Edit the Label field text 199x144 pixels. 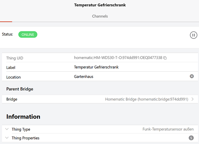(x=96, y=67)
